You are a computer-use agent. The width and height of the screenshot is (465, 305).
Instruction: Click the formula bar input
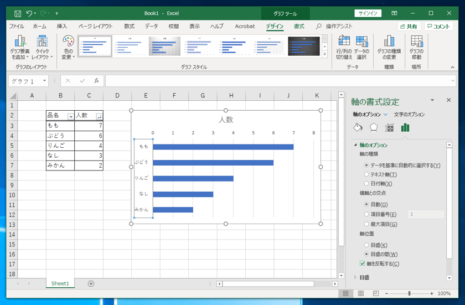pyautogui.click(x=277, y=81)
